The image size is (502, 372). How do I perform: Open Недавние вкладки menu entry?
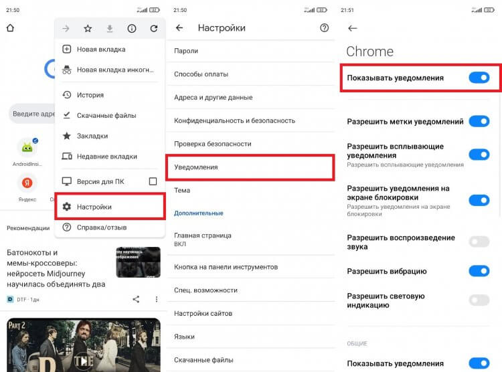point(110,157)
